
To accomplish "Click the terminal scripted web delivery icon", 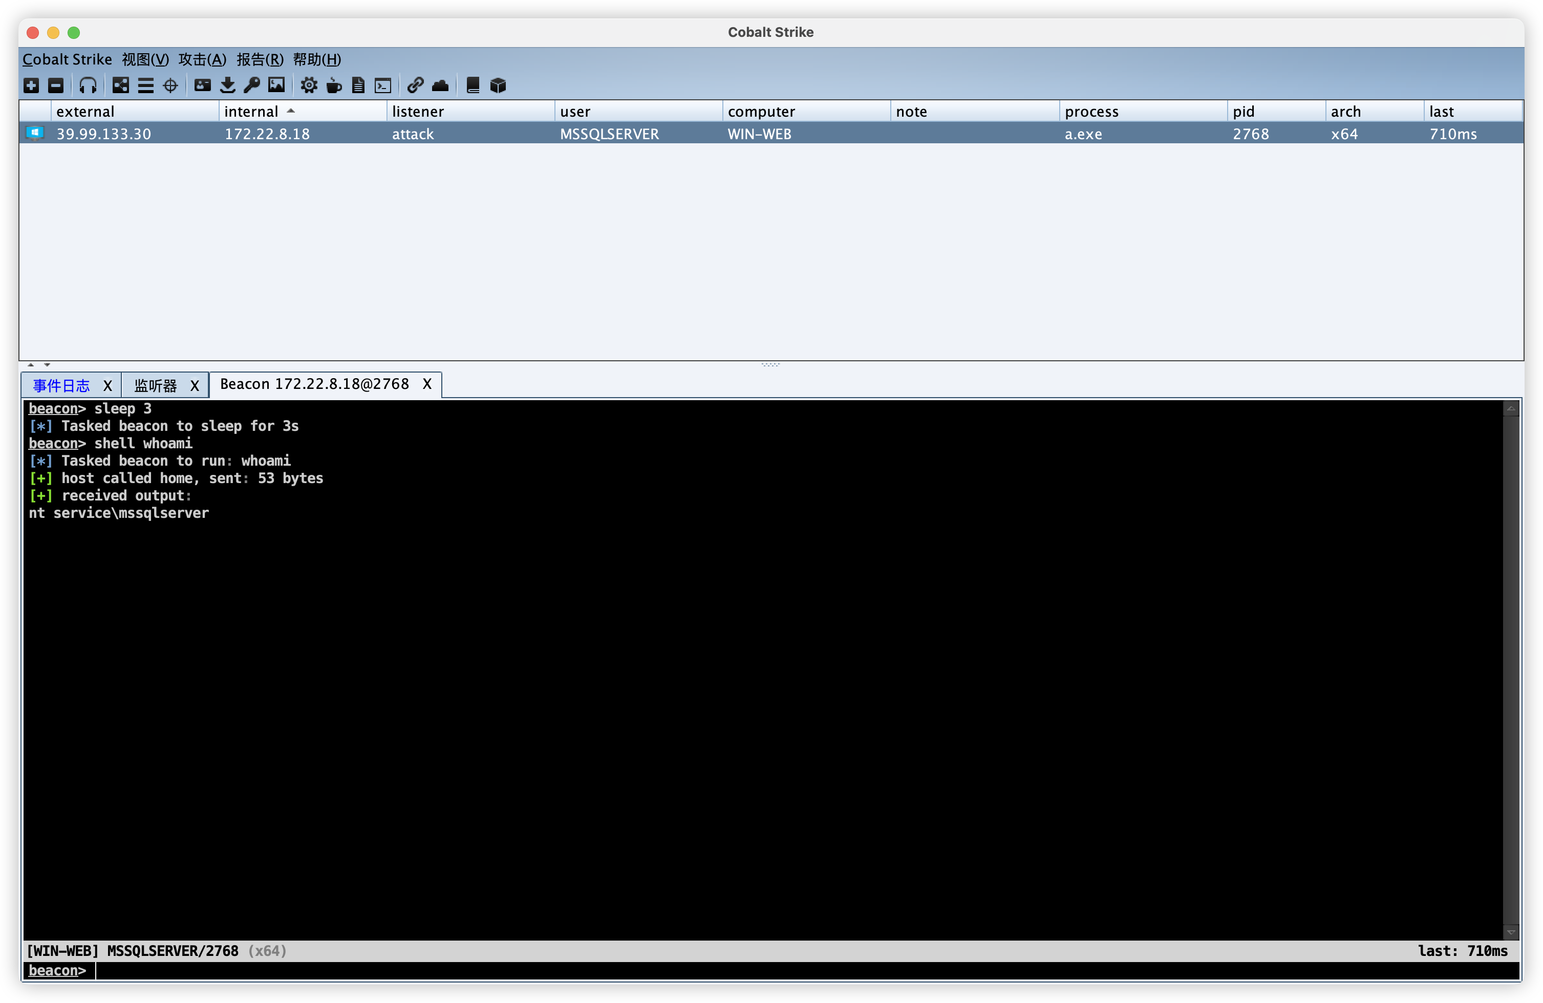I will click(x=383, y=85).
